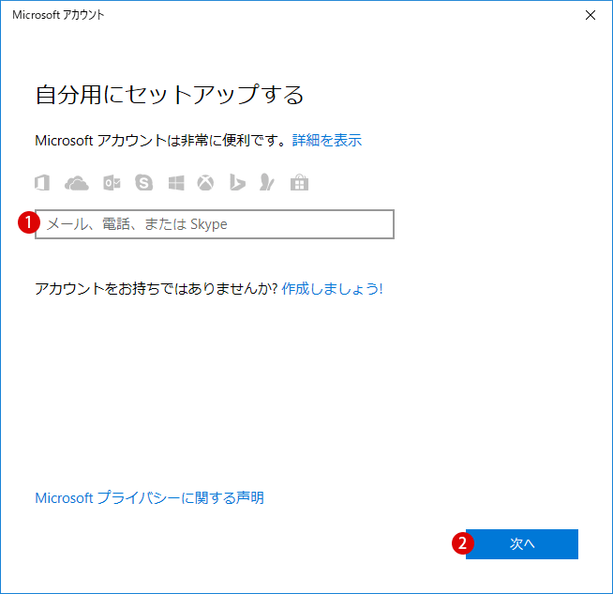Click text アカウントをお持ちではありませんか?
This screenshot has width=613, height=594.
click(x=157, y=289)
